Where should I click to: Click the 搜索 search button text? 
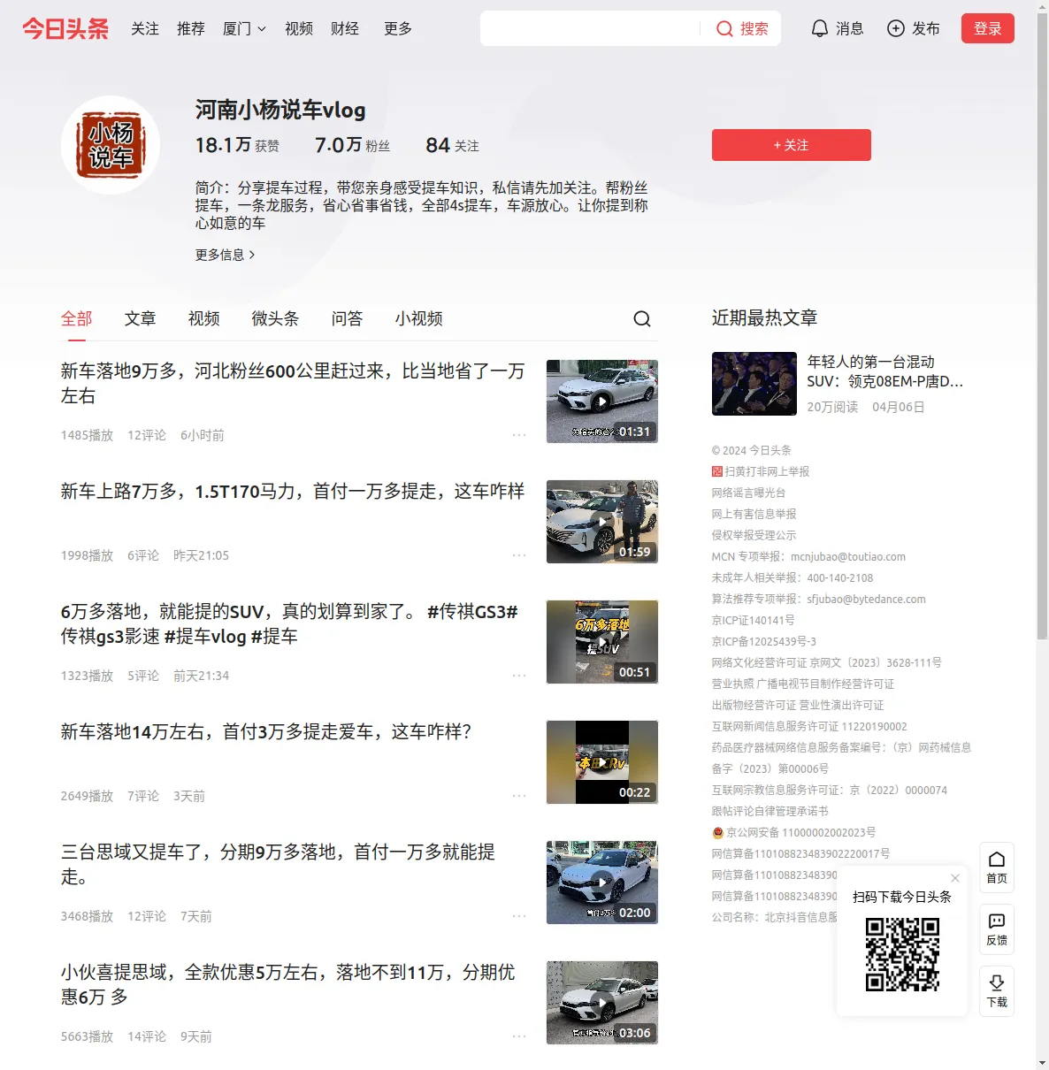[754, 28]
